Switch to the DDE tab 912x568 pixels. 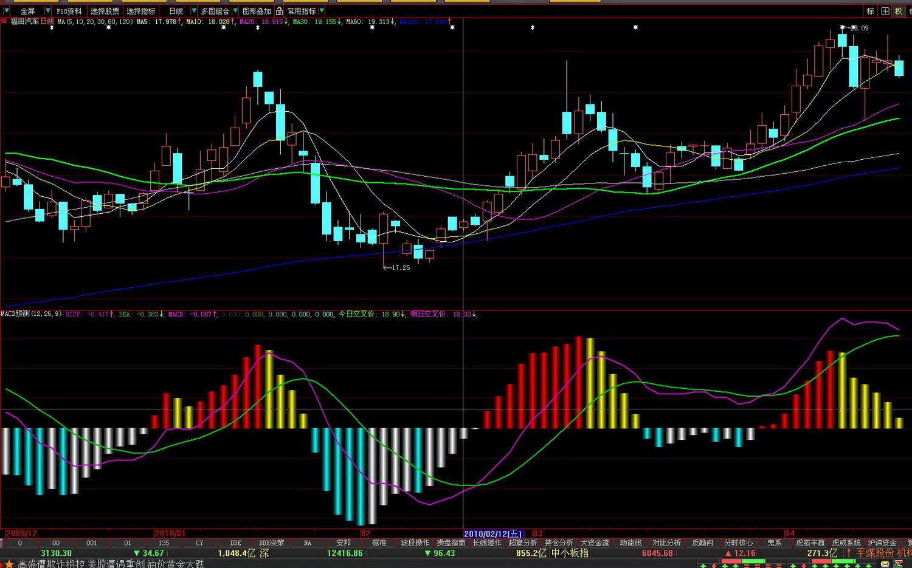pyautogui.click(x=235, y=543)
